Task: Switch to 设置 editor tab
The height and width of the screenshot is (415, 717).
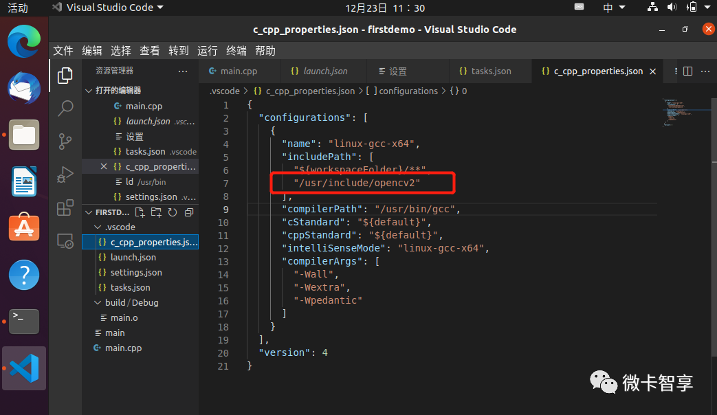Action: pos(408,71)
